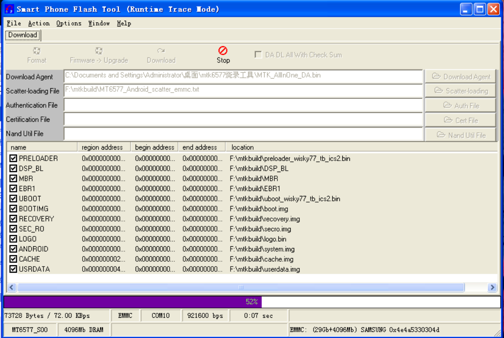Click the 0:07 sec elapsed time

(x=258, y=315)
